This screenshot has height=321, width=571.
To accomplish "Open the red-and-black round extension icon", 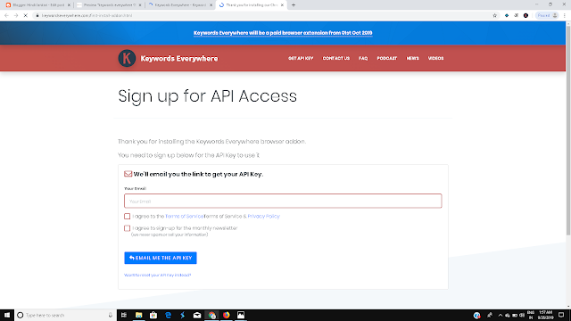I will click(525, 16).
